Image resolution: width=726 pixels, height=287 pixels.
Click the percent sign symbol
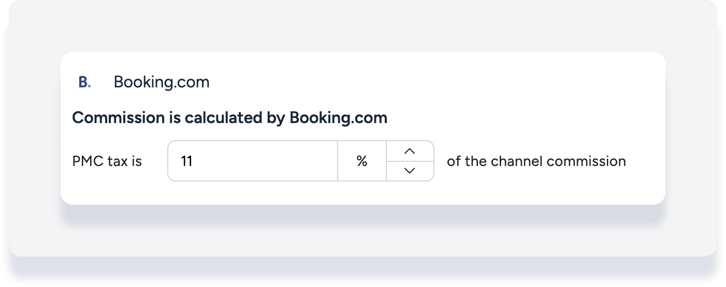(x=361, y=161)
